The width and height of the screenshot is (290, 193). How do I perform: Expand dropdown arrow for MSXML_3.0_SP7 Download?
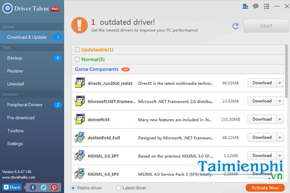pos(280,156)
